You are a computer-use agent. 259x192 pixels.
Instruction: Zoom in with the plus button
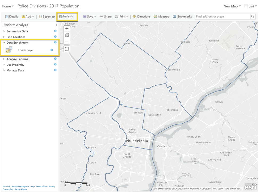(67, 28)
